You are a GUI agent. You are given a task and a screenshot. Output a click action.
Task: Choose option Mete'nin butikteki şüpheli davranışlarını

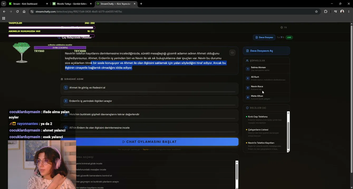tap(149, 115)
